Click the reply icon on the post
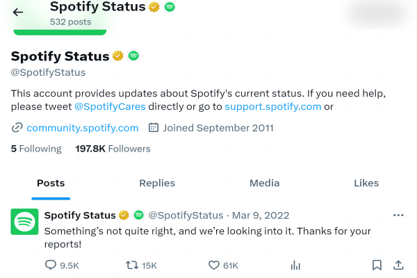417x278 pixels. point(50,265)
